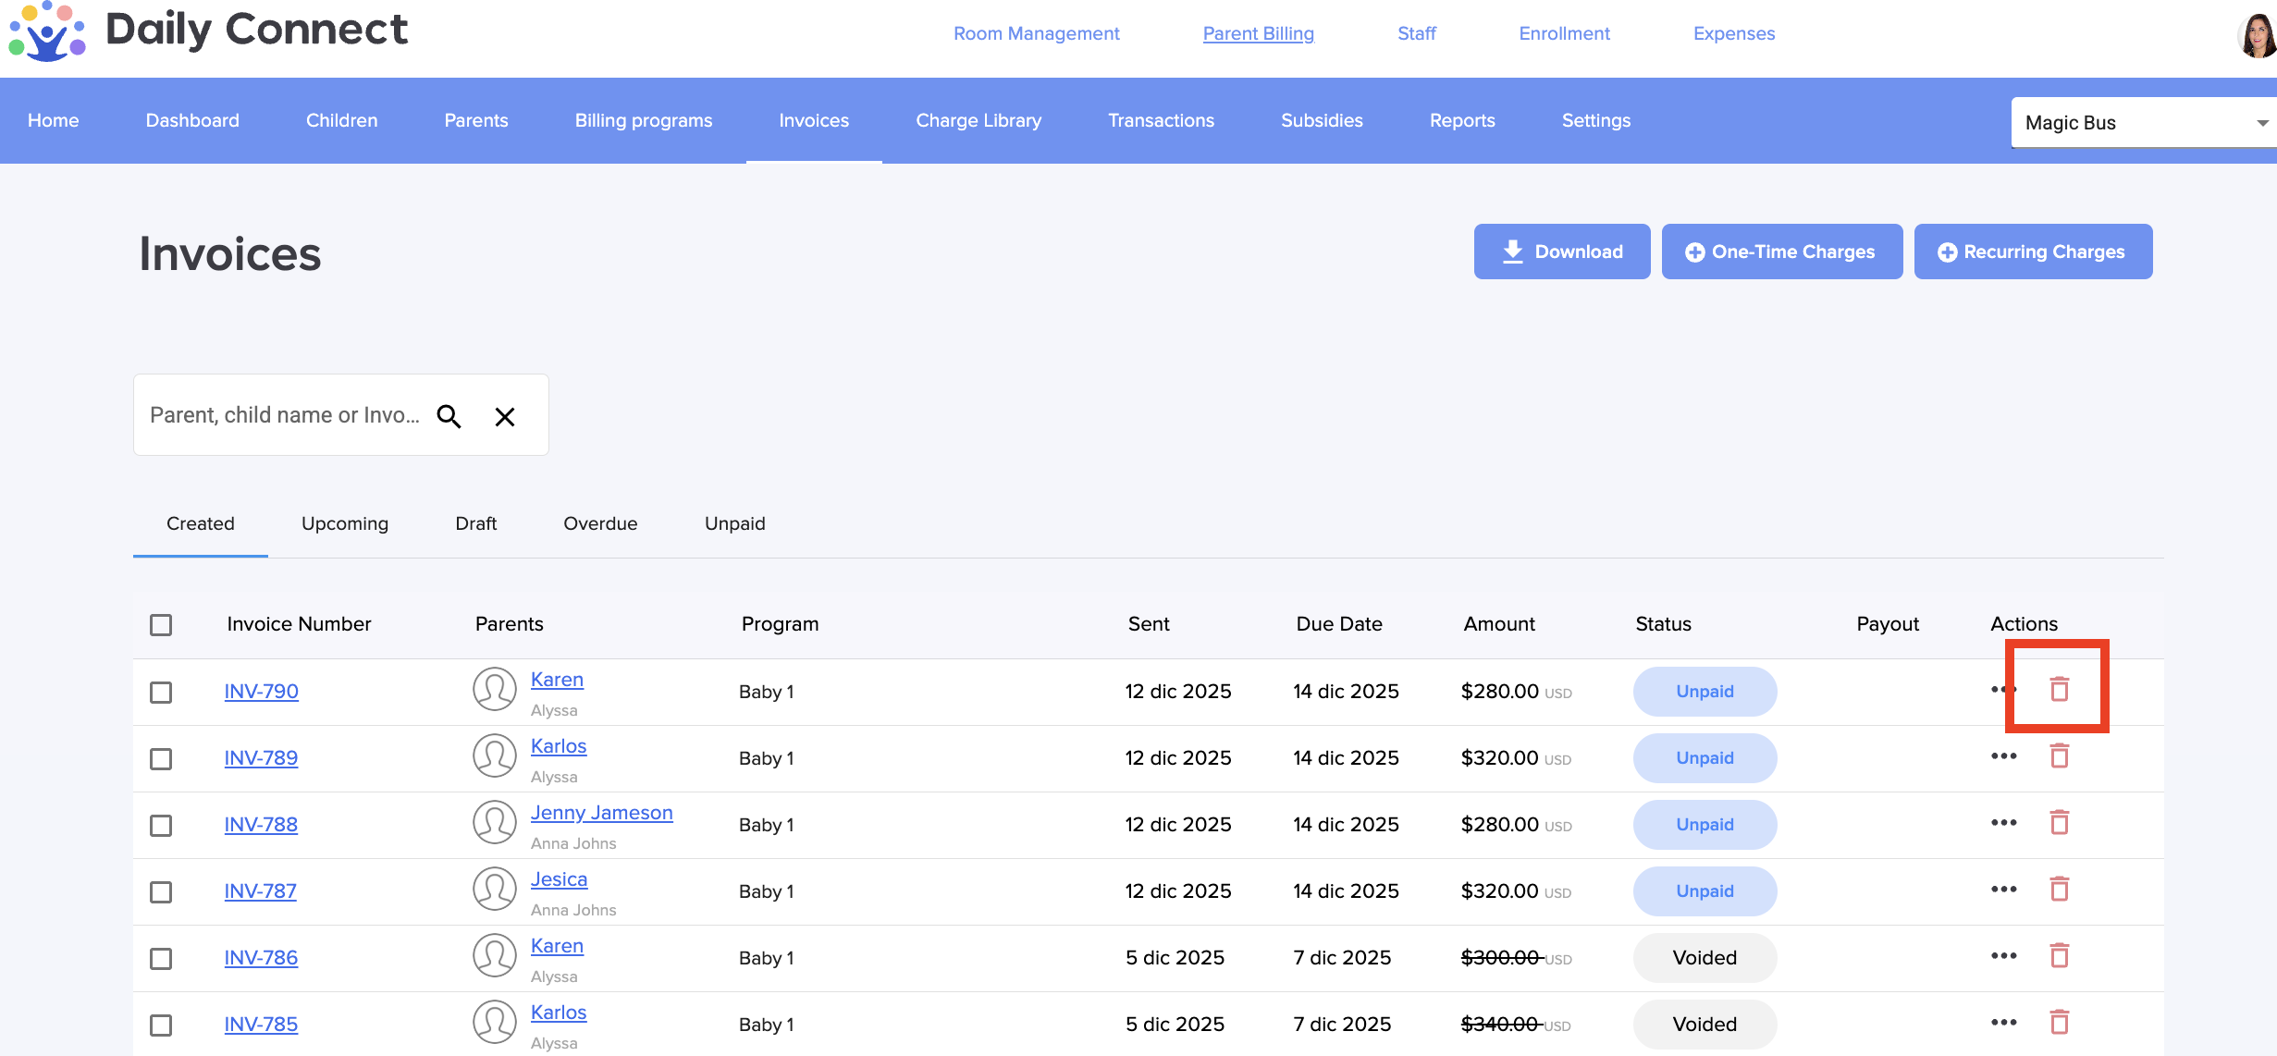
Task: Click Unpaid status badge on INV-788
Action: point(1704,824)
